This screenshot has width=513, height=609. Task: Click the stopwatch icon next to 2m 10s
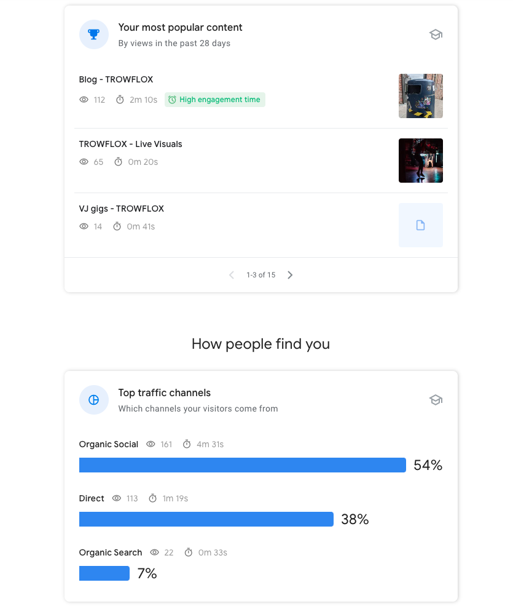click(120, 100)
